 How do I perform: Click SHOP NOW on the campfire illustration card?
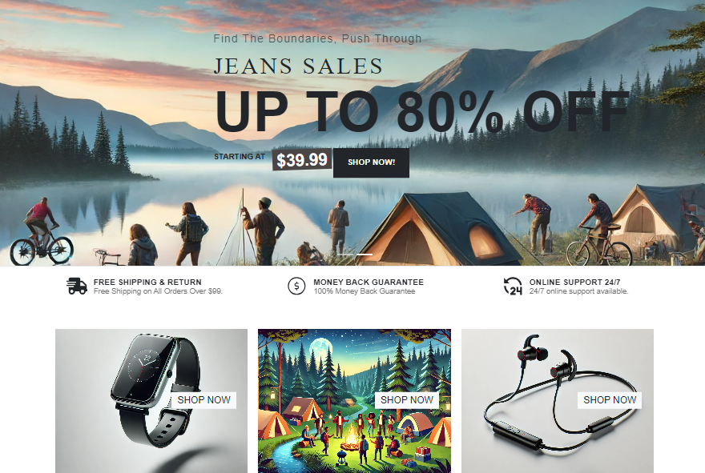406,400
